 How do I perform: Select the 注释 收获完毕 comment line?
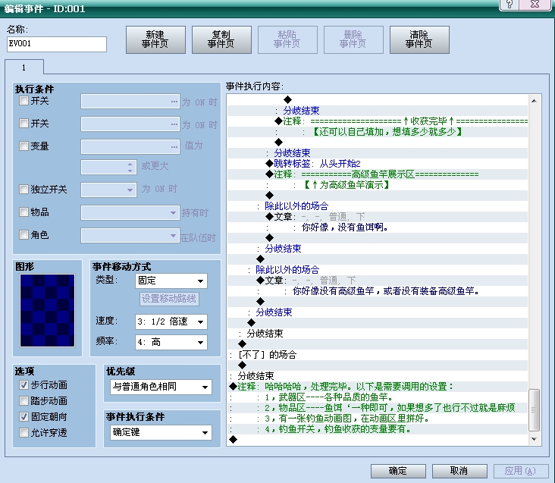(x=378, y=121)
